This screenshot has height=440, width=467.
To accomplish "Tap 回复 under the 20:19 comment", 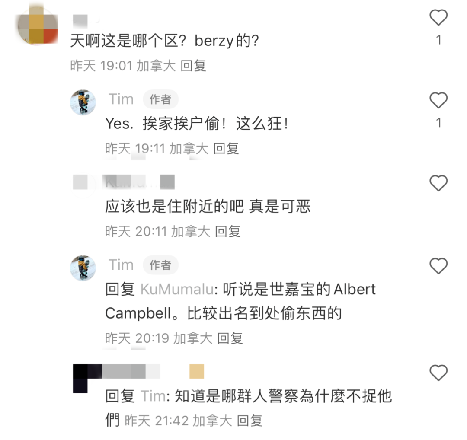I will click(230, 338).
